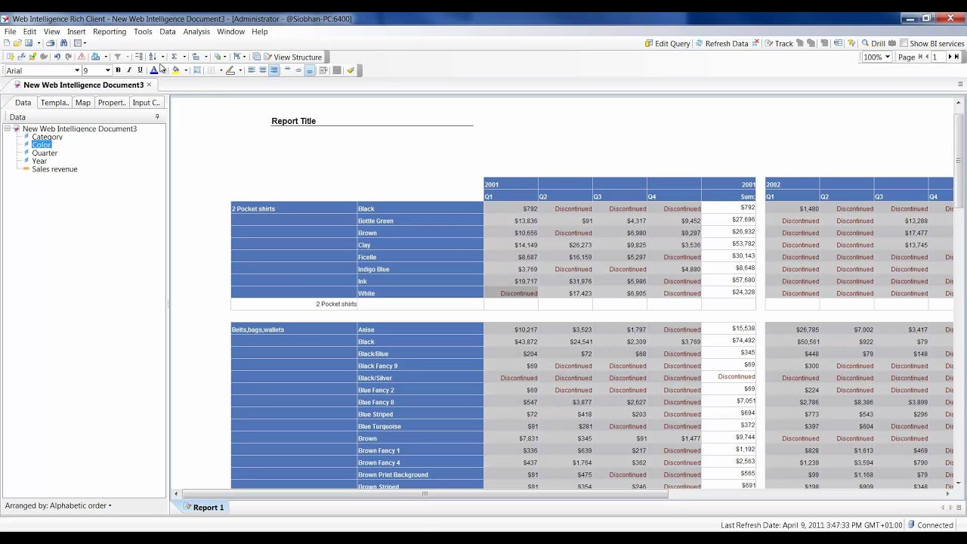Undo the last action
This screenshot has width=967, height=544.
pos(57,57)
